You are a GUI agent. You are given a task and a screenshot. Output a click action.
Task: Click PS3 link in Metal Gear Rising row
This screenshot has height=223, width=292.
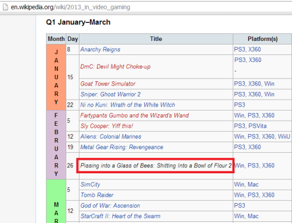[x=239, y=147]
